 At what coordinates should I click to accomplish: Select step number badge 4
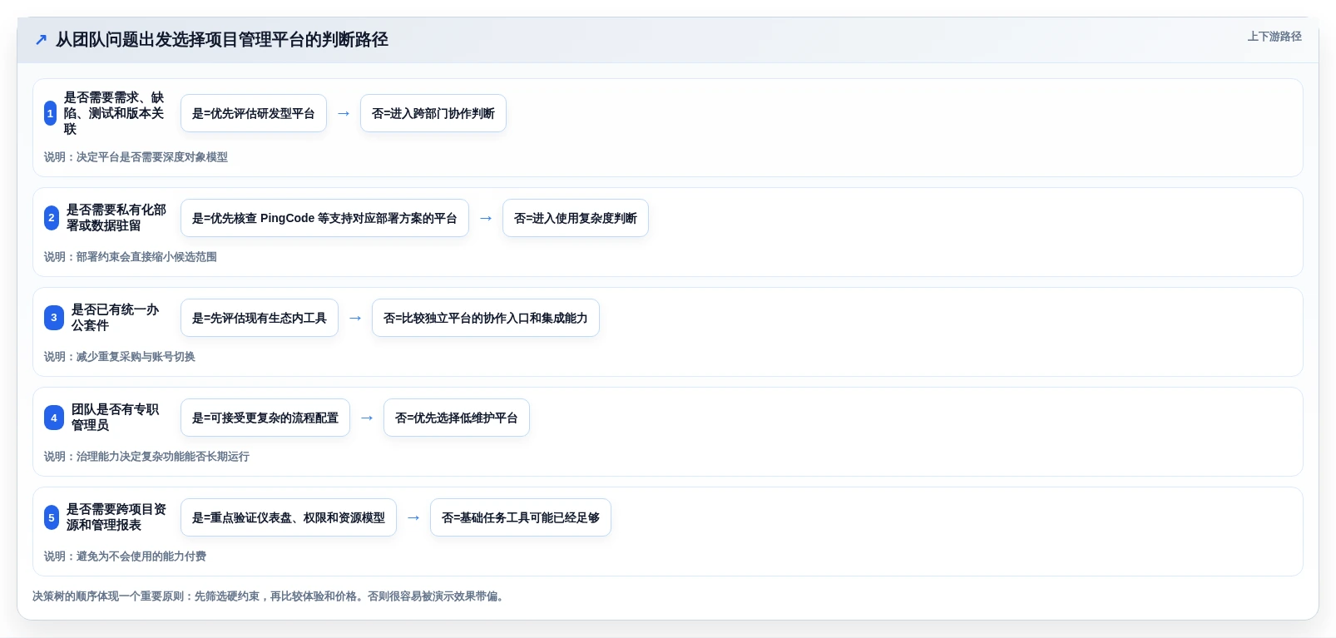[54, 418]
